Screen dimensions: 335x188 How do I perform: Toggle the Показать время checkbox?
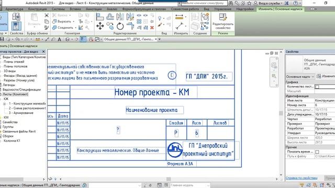click(x=317, y=152)
